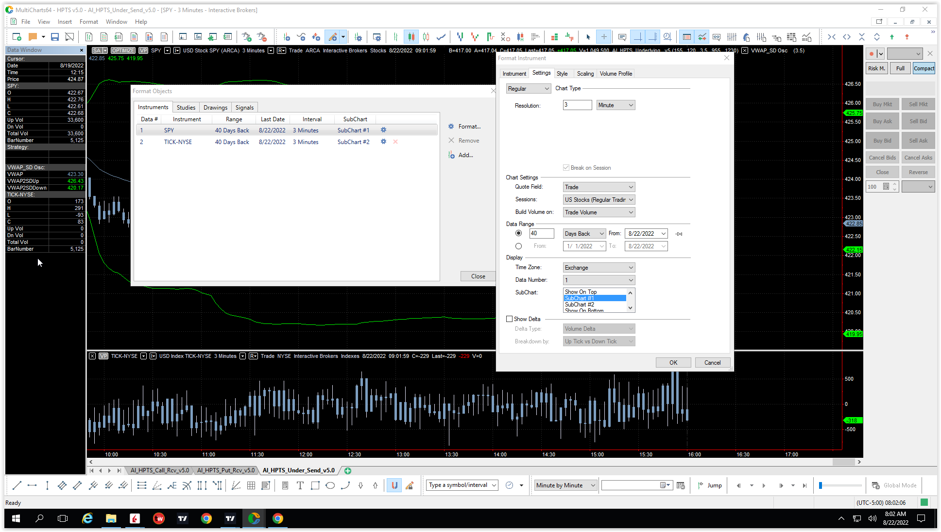Select the arc drawing tool
This screenshot has height=532, width=941.
pos(345,485)
